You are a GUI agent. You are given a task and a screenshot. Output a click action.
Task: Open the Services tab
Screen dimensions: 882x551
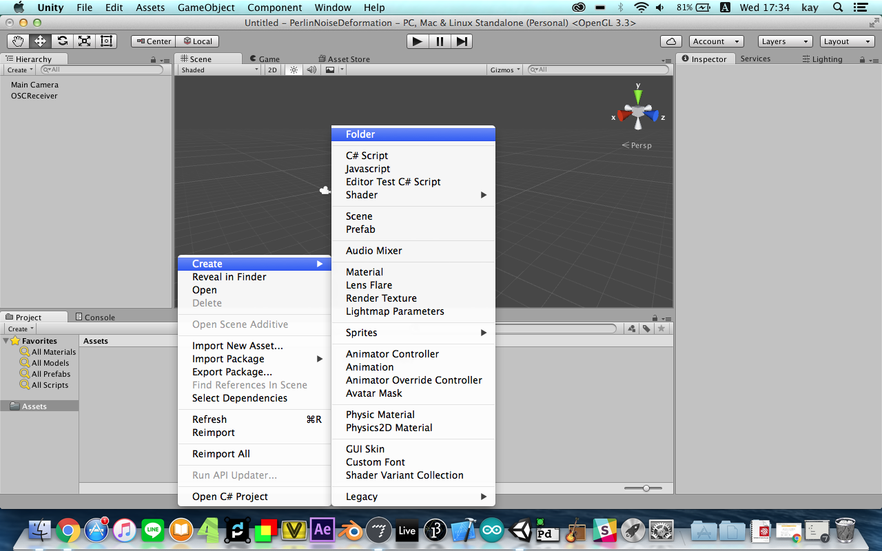click(755, 59)
